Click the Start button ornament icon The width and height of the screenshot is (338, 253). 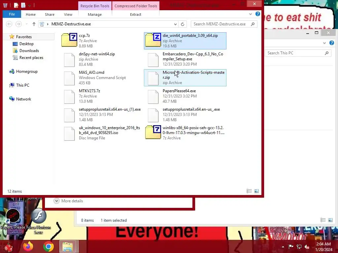coord(8,247)
